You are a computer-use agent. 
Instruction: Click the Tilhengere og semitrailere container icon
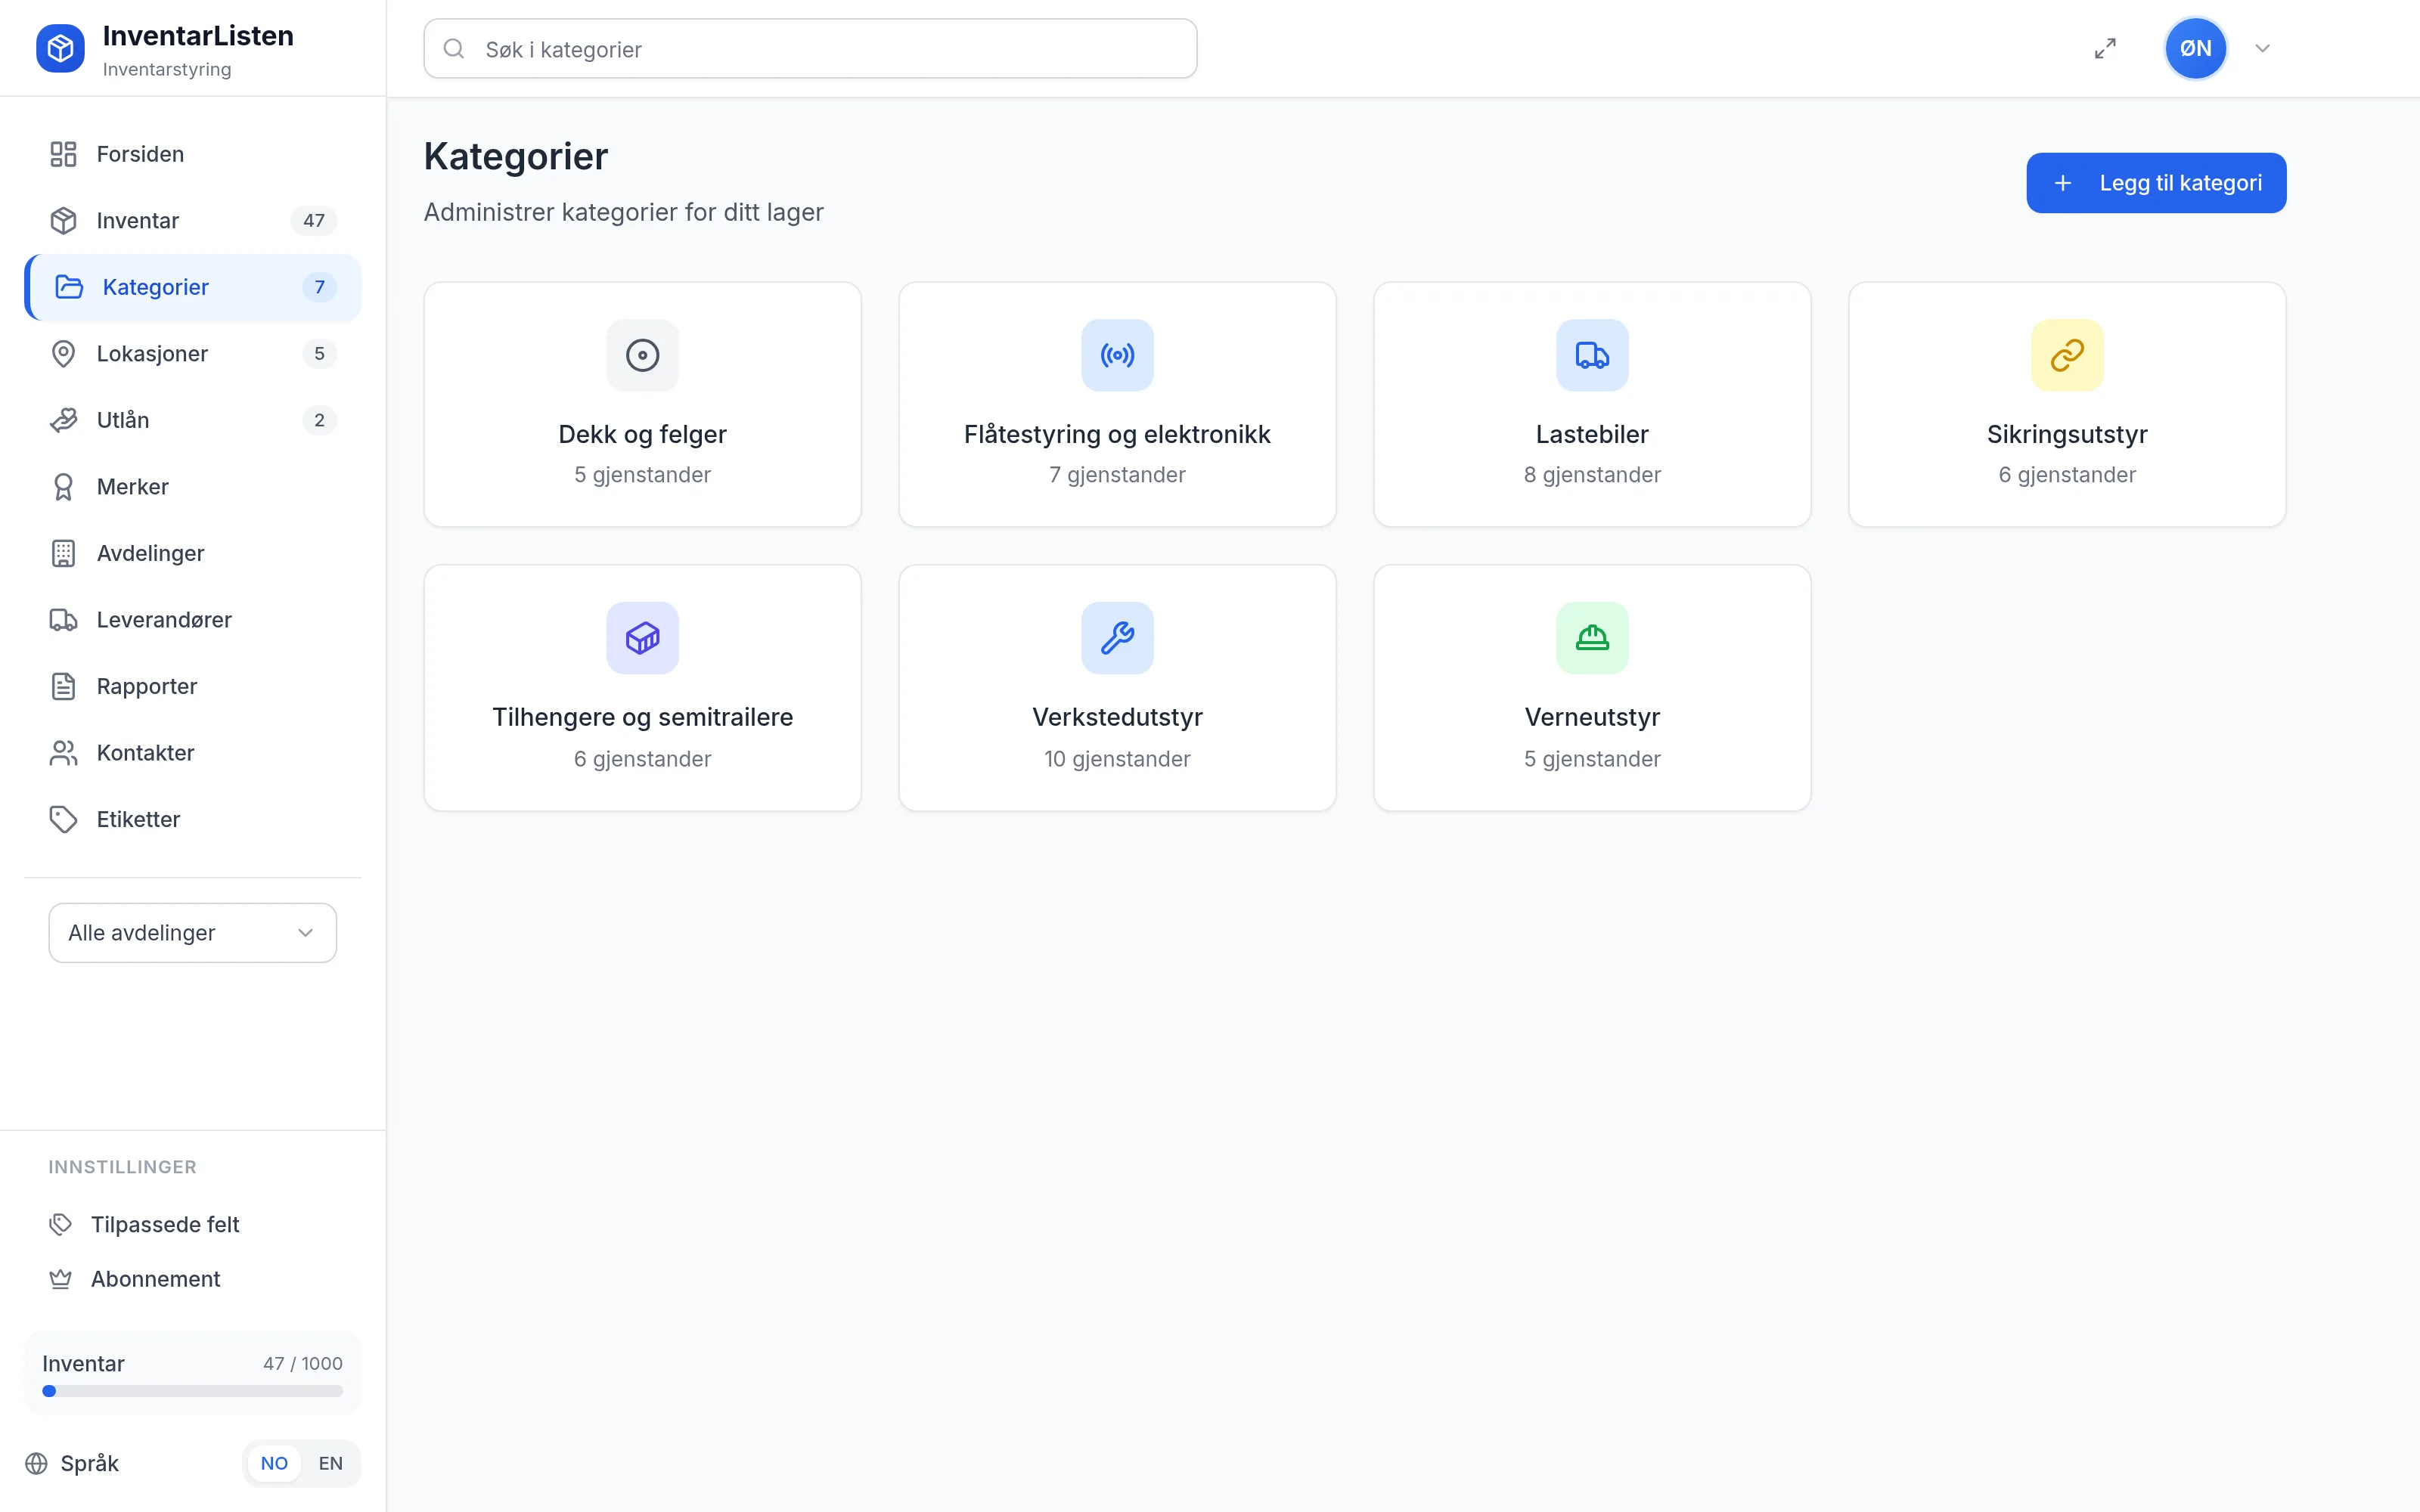642,638
